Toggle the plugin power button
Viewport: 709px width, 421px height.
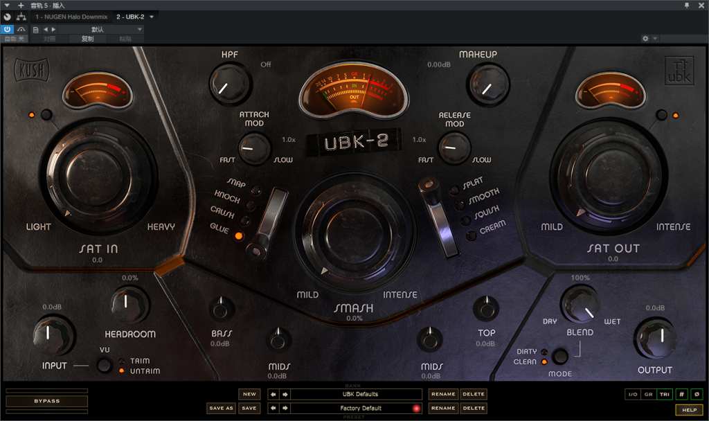pos(7,29)
